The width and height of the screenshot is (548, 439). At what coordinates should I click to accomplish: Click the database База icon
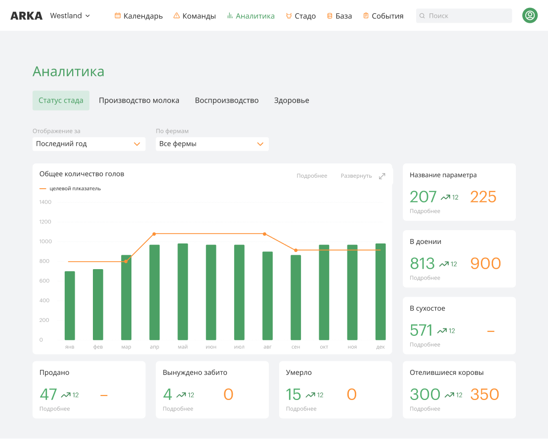pyautogui.click(x=330, y=16)
